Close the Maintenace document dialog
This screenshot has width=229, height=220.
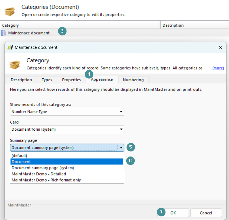coord(220,47)
